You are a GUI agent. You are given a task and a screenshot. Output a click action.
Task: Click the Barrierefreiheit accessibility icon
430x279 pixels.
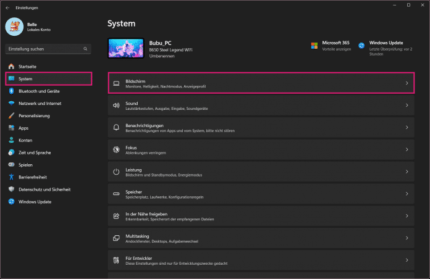click(11, 177)
